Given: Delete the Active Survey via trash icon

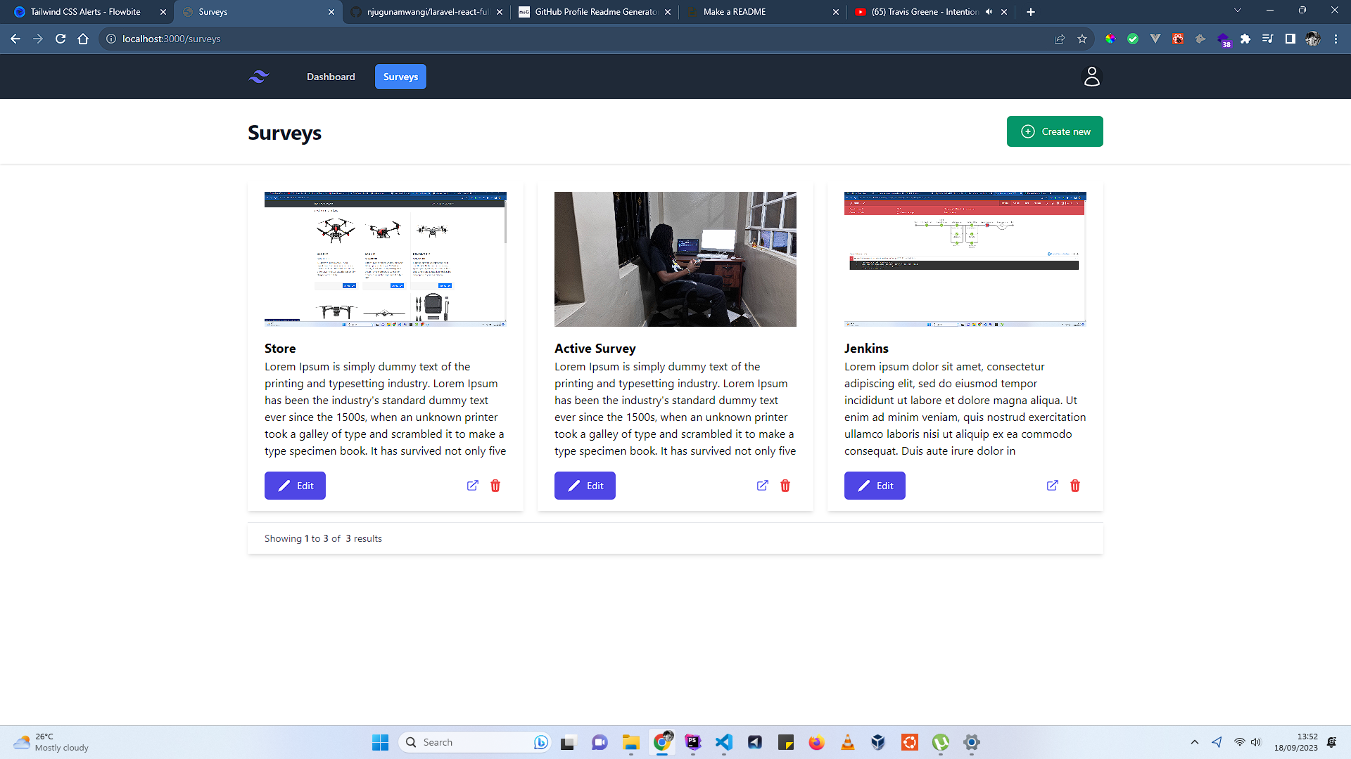Looking at the screenshot, I should pos(785,486).
